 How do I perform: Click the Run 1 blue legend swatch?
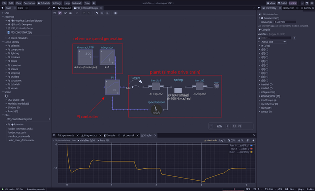pos(251,145)
